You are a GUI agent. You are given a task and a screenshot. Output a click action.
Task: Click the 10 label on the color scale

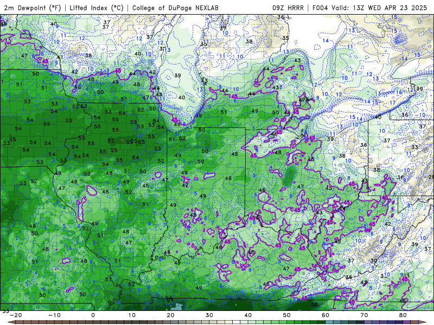click(x=132, y=315)
